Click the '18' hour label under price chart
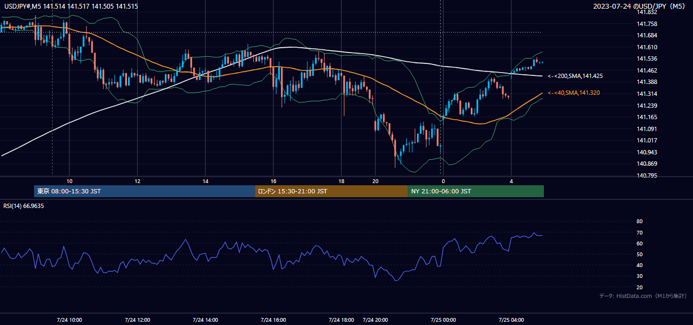Image resolution: width=693 pixels, height=325 pixels. [342, 181]
